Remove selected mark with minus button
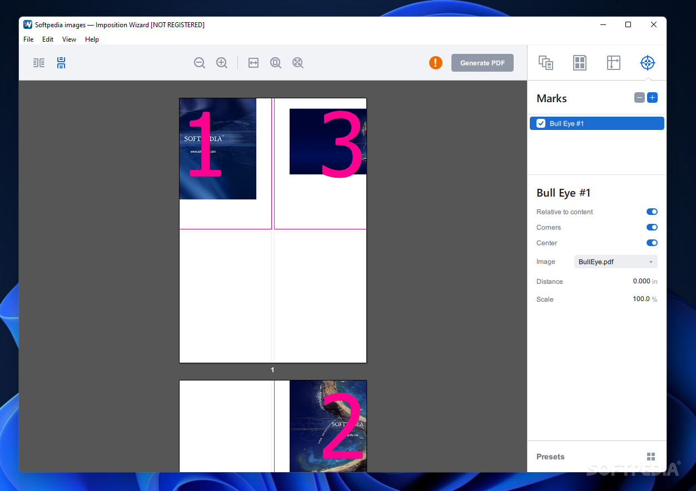 639,98
